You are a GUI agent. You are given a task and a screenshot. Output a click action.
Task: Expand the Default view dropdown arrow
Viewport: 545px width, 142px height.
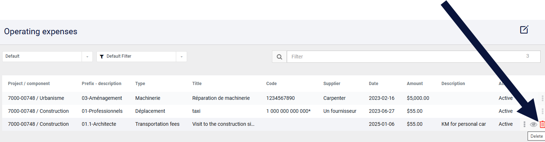pyautogui.click(x=87, y=57)
